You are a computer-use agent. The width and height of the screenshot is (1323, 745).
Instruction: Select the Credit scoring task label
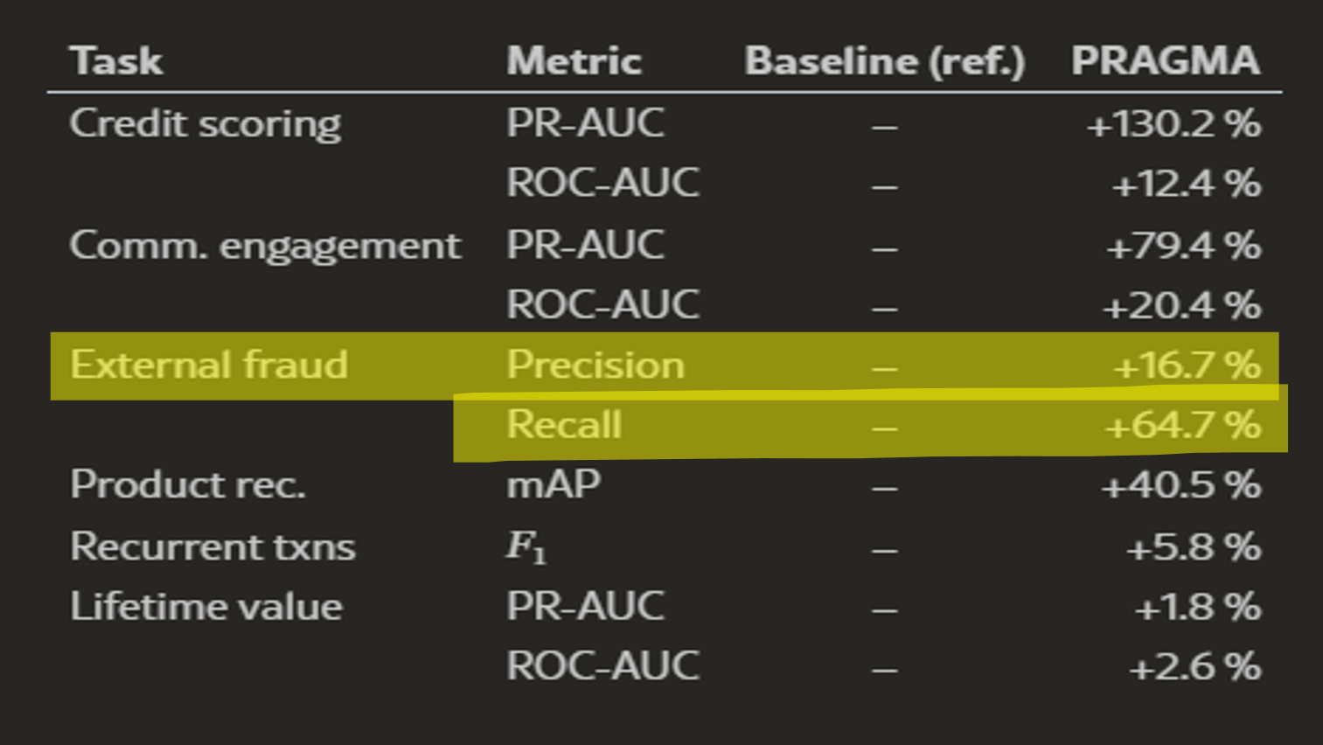(x=205, y=124)
